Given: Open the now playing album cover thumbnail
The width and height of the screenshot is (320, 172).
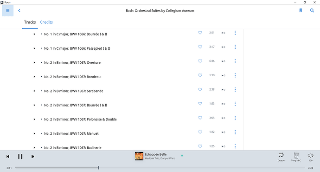Looking at the screenshot, I should point(139,156).
